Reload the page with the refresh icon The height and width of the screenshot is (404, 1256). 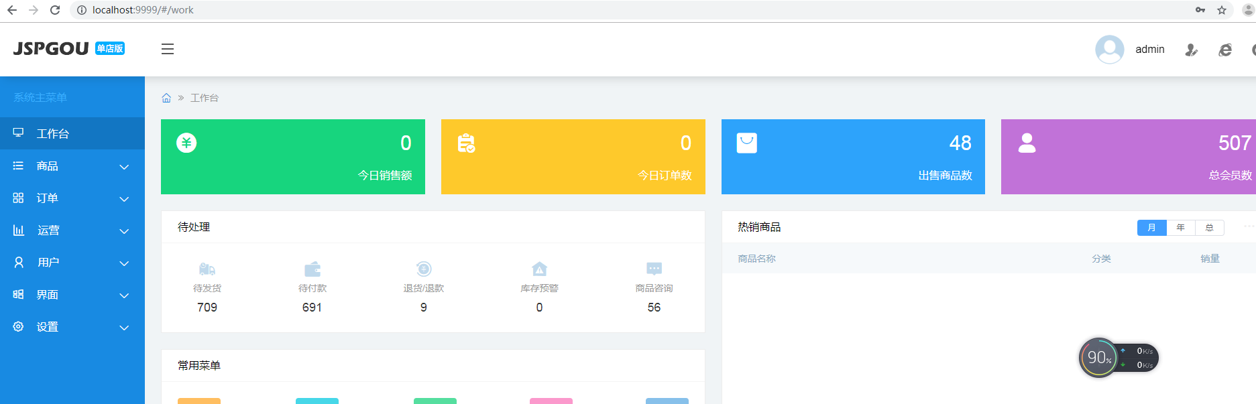coord(55,10)
